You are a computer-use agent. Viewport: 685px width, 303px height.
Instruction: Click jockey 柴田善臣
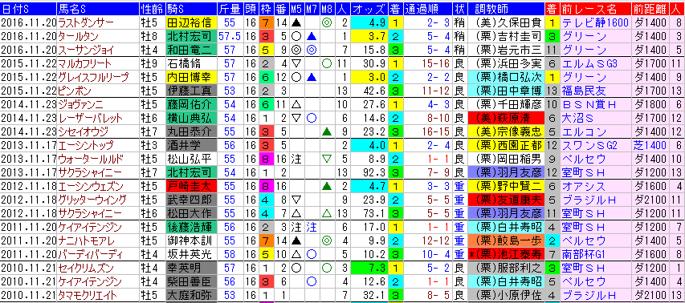coord(191,281)
